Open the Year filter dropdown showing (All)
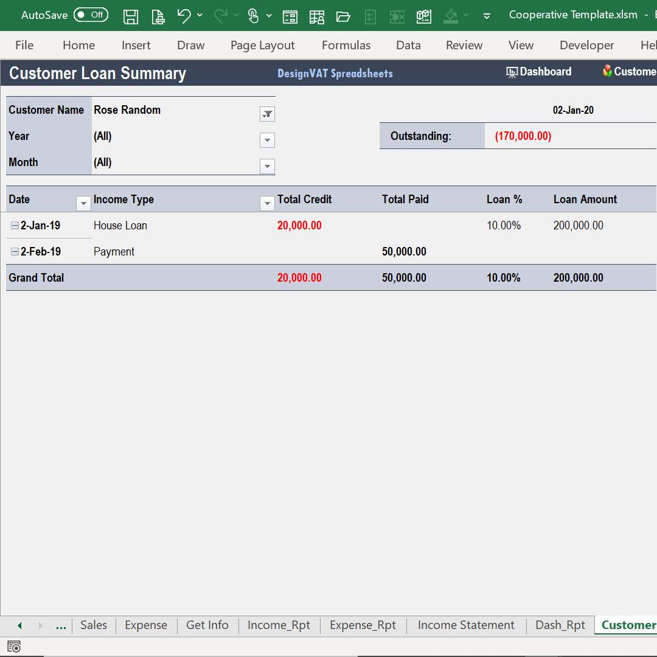This screenshot has height=657, width=657. click(267, 140)
